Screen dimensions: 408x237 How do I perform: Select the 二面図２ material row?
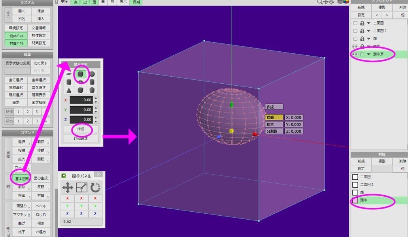379,185
